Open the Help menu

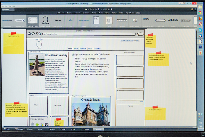pos(14,6)
